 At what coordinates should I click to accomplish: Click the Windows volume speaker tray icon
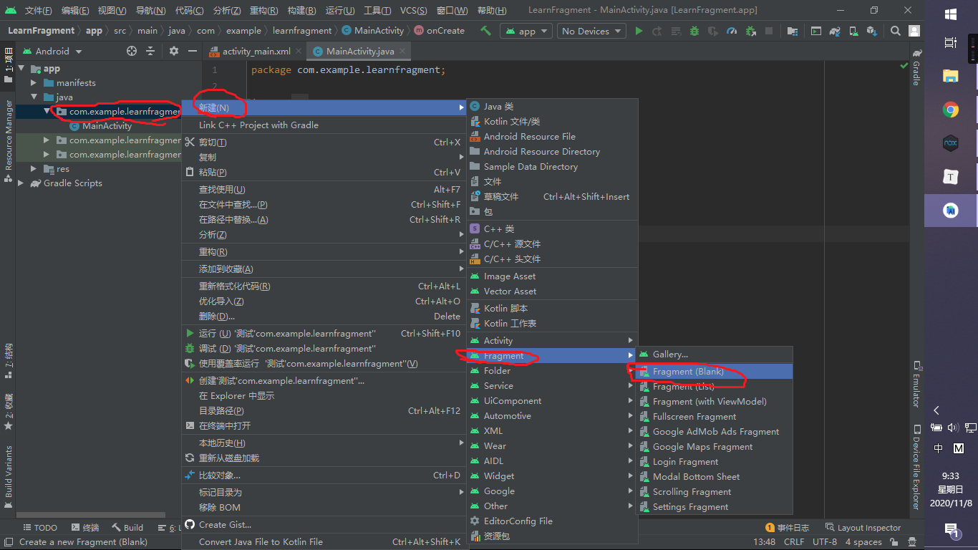click(x=953, y=428)
